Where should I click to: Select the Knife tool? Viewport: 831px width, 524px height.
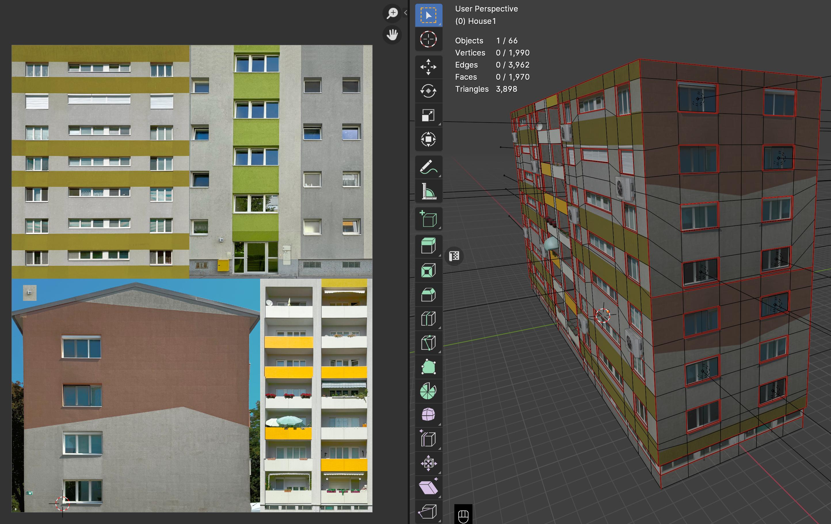(428, 343)
